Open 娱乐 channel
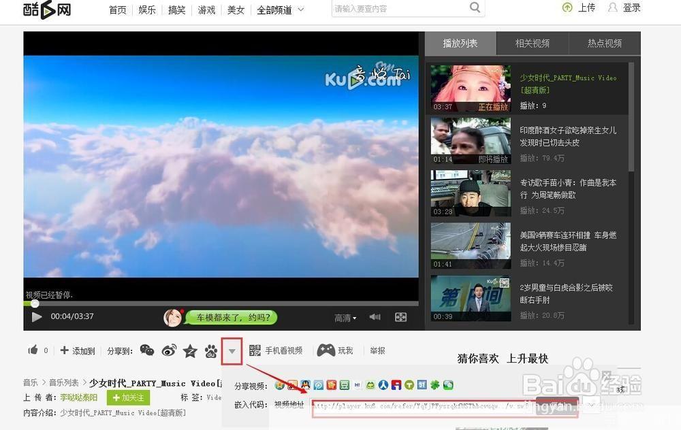This screenshot has width=681, height=430. pyautogui.click(x=147, y=10)
